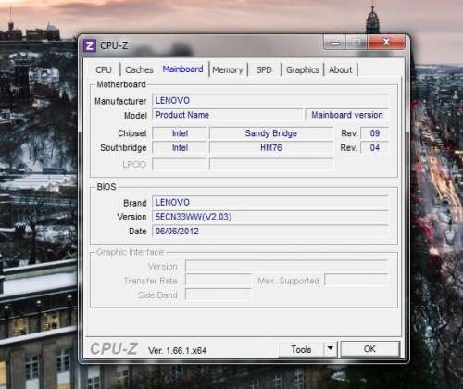Click the BIOS version 5ECN33WW(V2.03)

(270, 217)
